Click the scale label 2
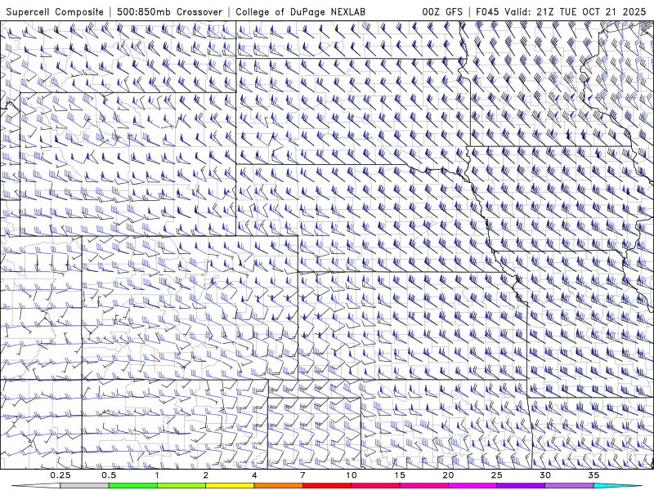This screenshot has width=654, height=490. (x=206, y=475)
